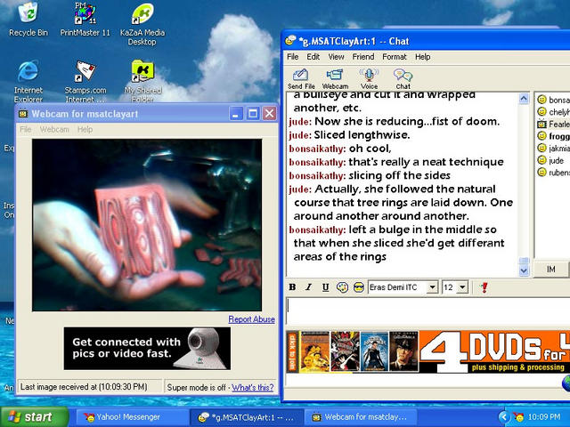Select user Fearle in chat user list

(x=553, y=125)
